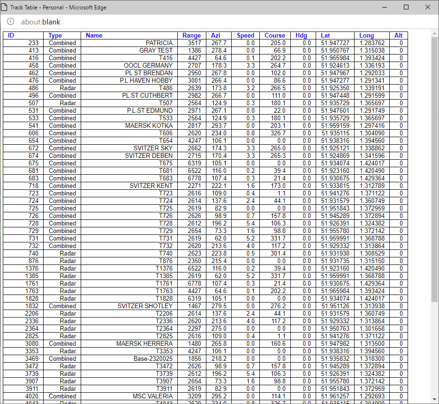The width and height of the screenshot is (439, 404).
Task: Click the Long column header
Action: 366,35
